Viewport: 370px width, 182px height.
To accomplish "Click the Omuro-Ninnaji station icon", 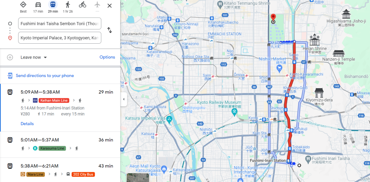I will tap(177, 21).
